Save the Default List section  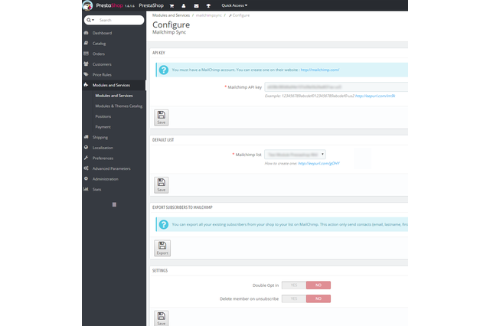pyautogui.click(x=162, y=185)
